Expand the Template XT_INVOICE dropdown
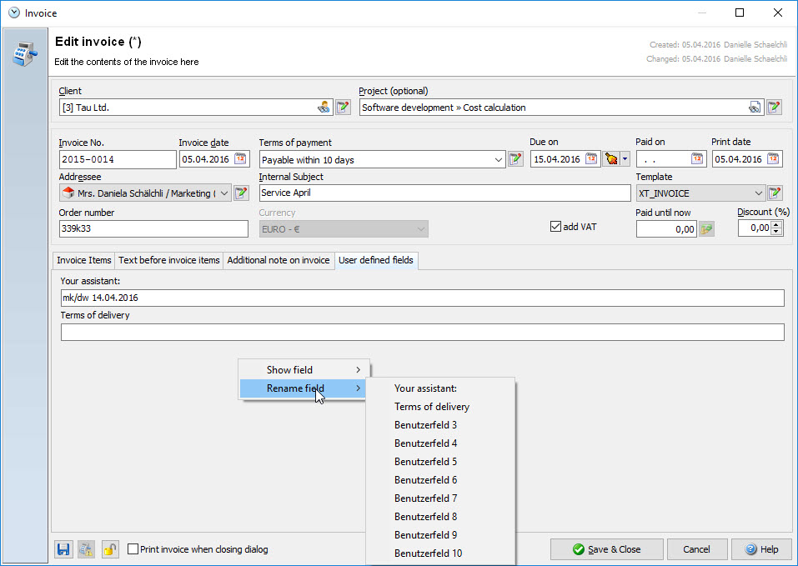Image resolution: width=798 pixels, height=566 pixels. 758,193
